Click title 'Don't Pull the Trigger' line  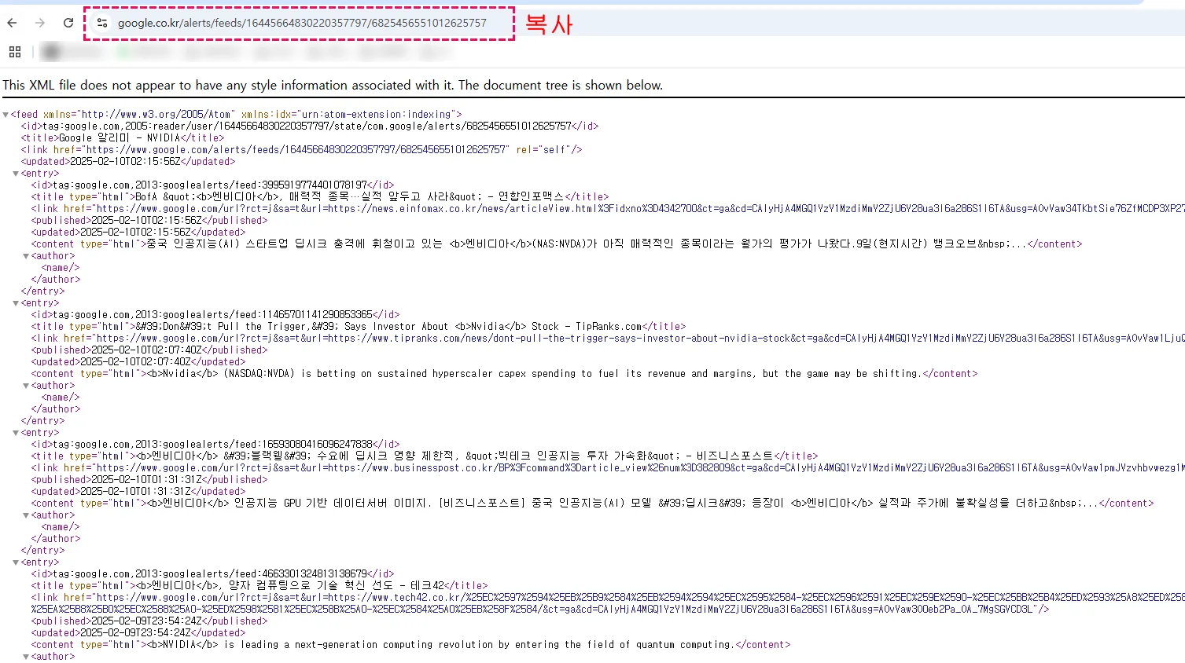pos(359,327)
